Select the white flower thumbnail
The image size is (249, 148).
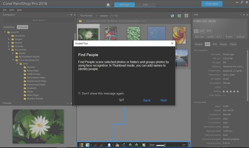pyautogui.click(x=88, y=34)
